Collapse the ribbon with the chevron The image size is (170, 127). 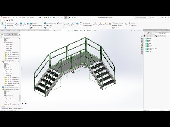point(169,28)
